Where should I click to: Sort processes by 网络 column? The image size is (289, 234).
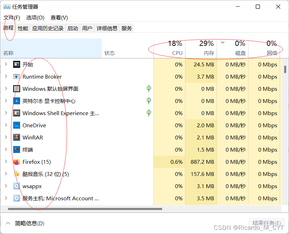264,48
